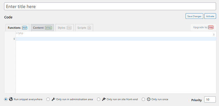219x106 pixels.
Task: Click the Save Changes button
Action: point(194,16)
